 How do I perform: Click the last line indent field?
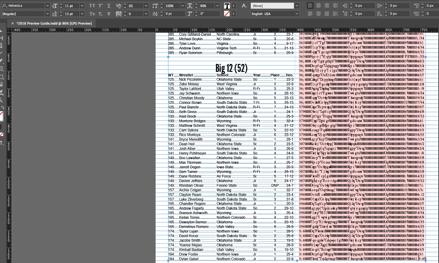[399, 14]
